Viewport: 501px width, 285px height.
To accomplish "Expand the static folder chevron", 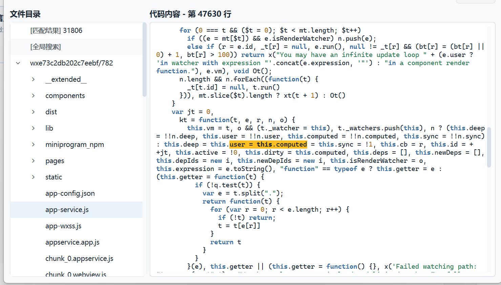I will coord(33,177).
